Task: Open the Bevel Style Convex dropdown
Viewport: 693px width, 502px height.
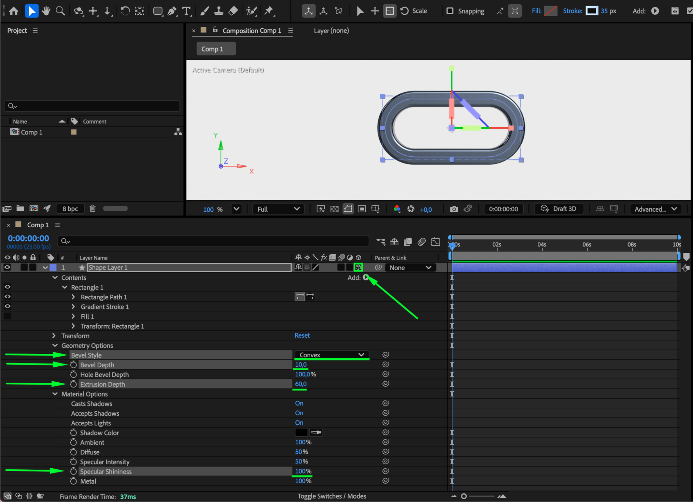Action: click(x=331, y=355)
